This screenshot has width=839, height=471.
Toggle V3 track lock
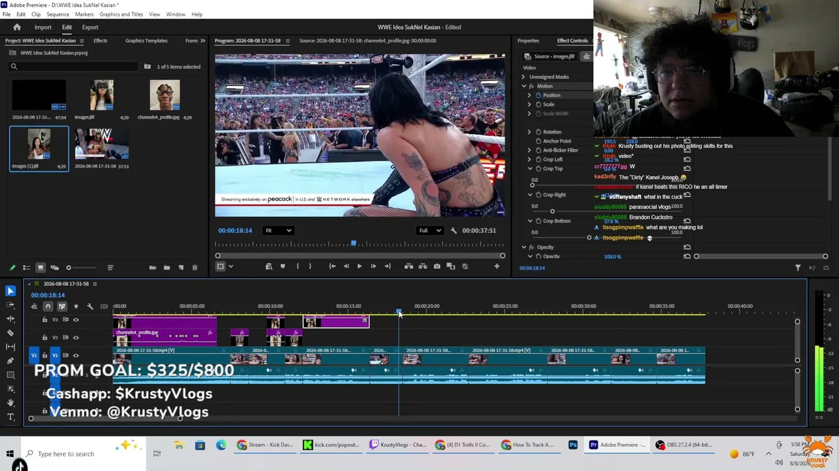45,320
